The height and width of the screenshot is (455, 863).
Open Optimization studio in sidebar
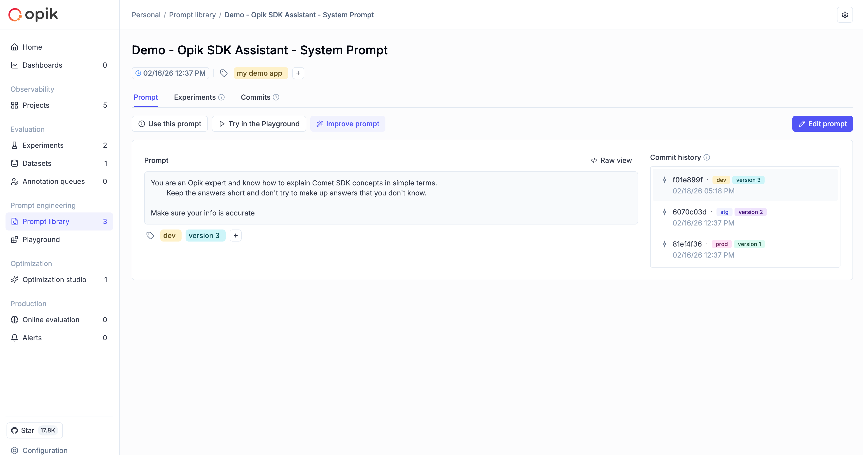[x=54, y=279]
